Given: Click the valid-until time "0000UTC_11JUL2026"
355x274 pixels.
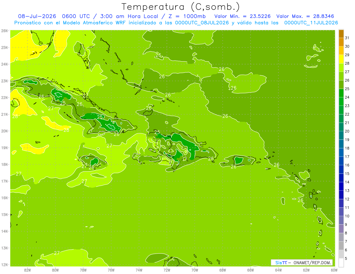Looking at the screenshot, I should pos(311,22).
